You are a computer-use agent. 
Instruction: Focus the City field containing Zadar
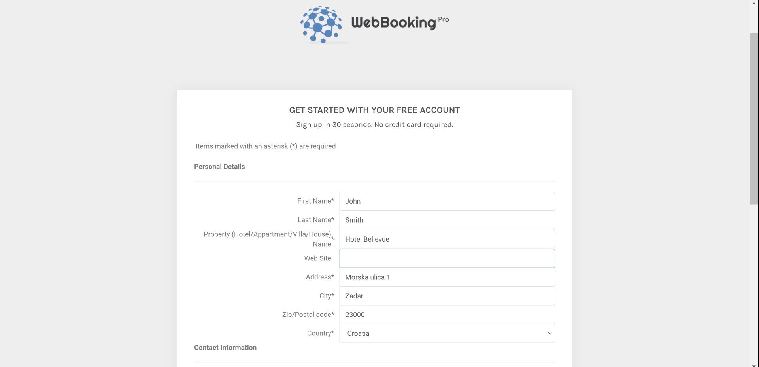point(447,296)
